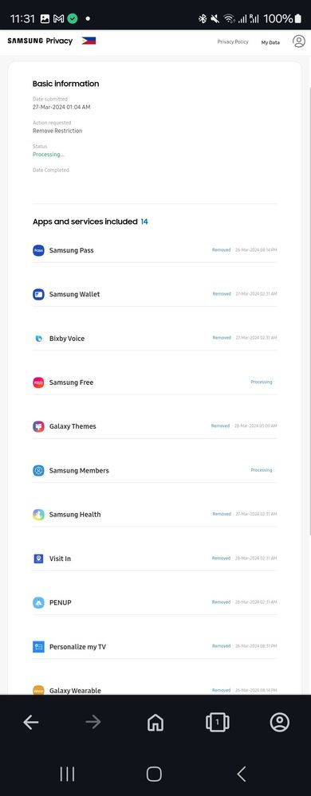Open the browser home page button
This screenshot has width=311, height=796.
click(155, 723)
